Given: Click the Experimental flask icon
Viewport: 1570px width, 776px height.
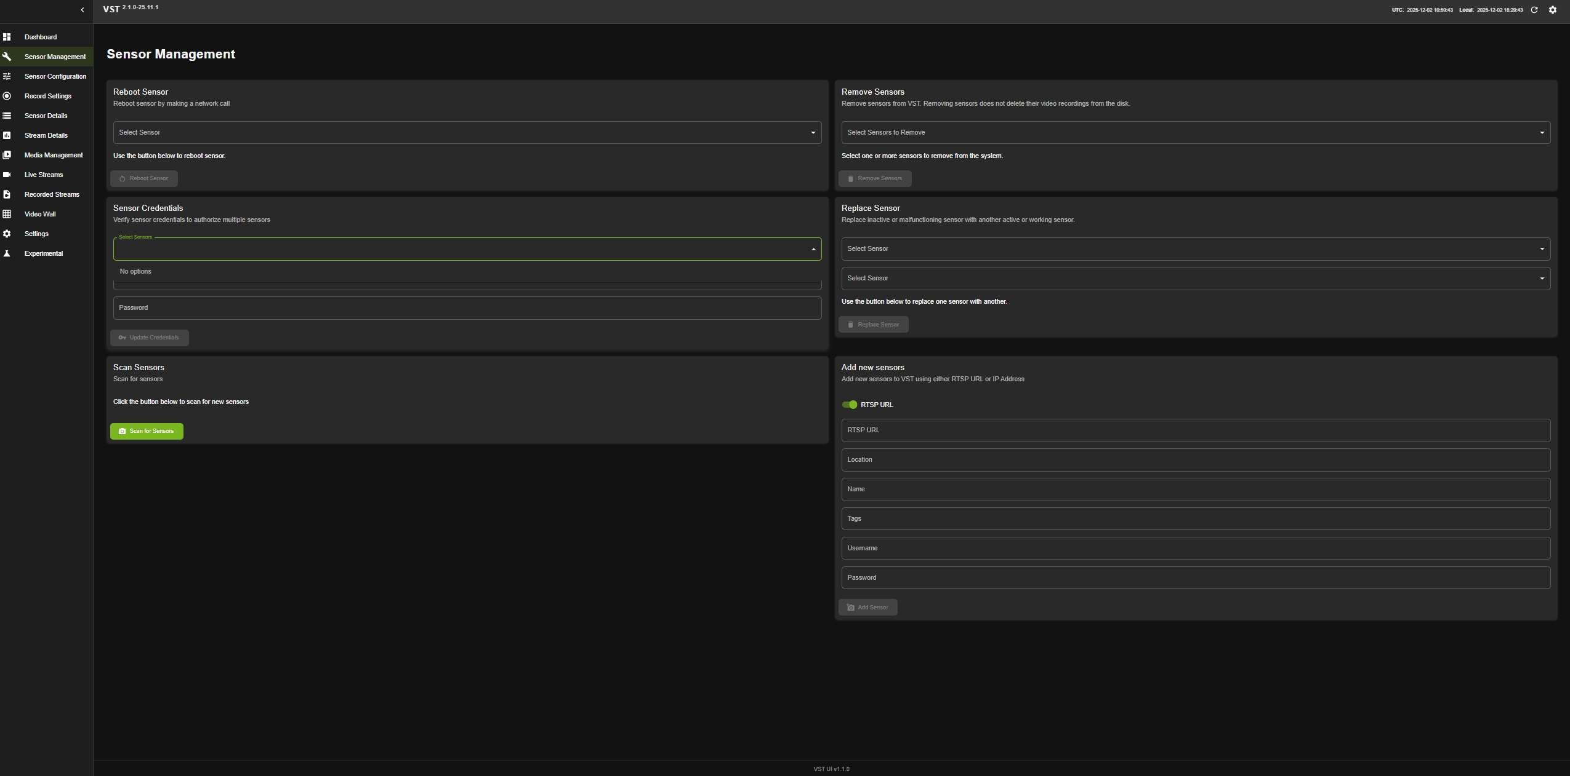Looking at the screenshot, I should click(7, 253).
